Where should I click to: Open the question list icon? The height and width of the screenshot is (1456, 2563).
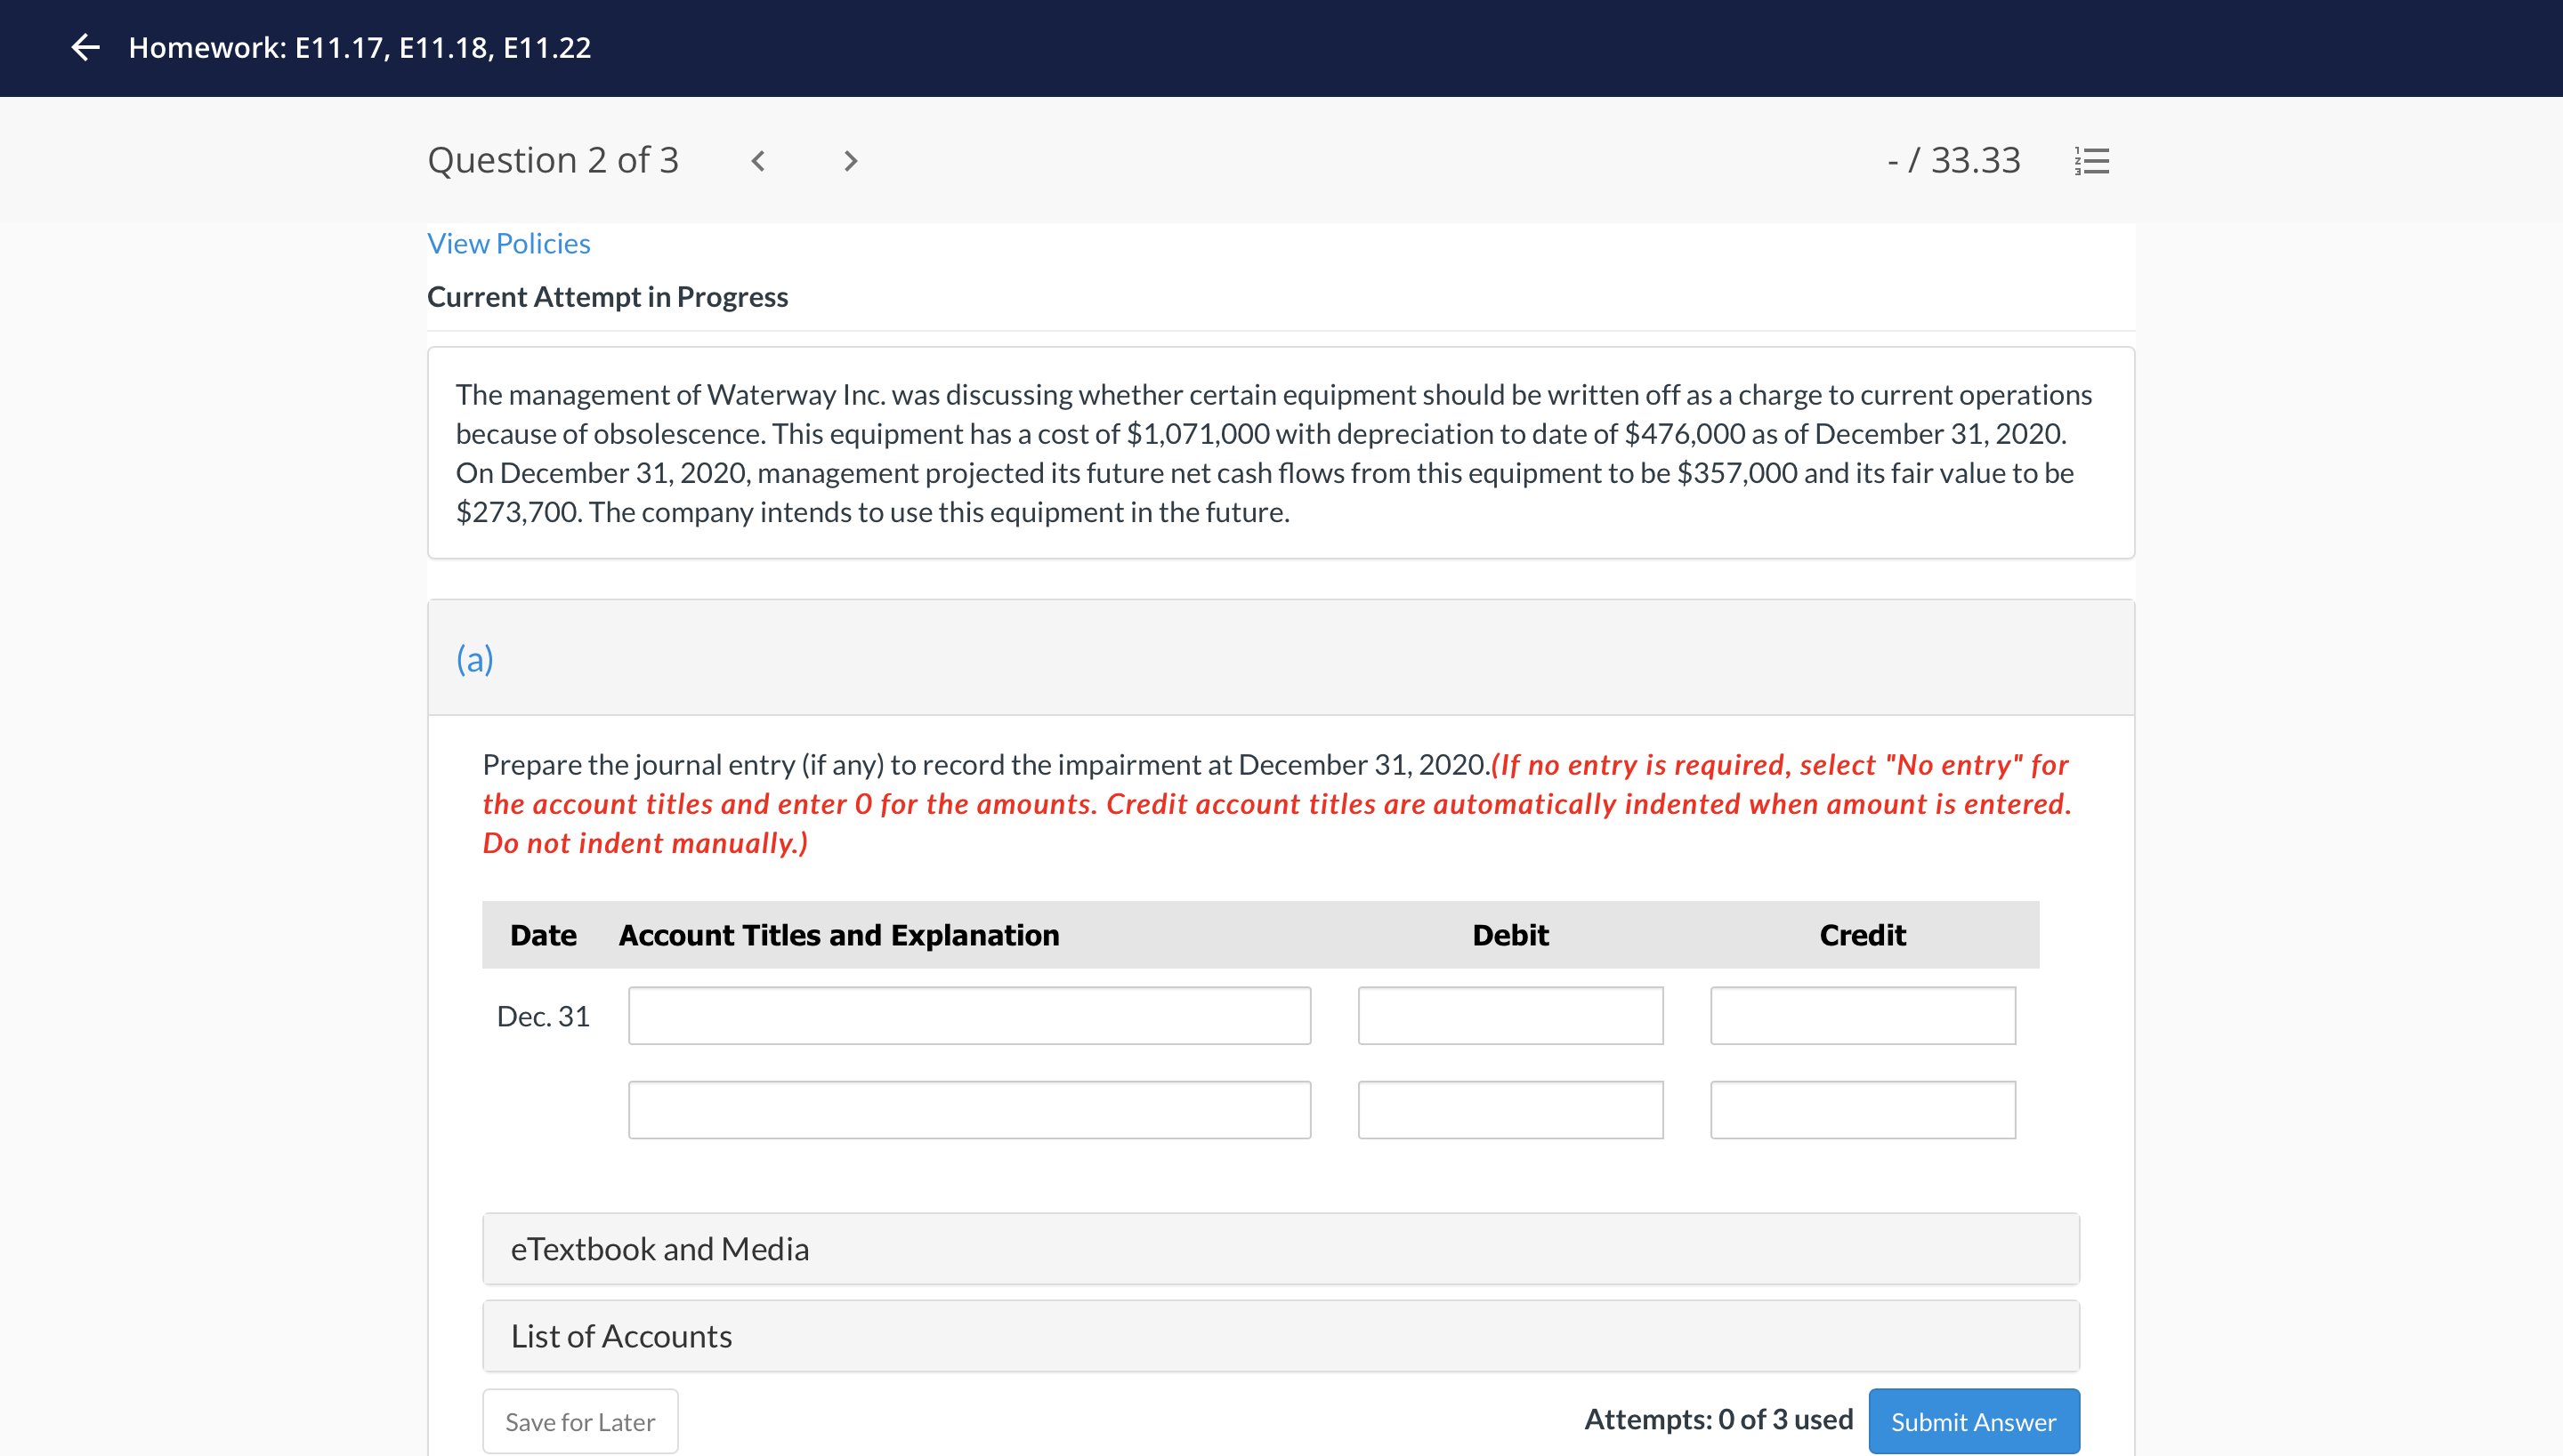pyautogui.click(x=2092, y=161)
